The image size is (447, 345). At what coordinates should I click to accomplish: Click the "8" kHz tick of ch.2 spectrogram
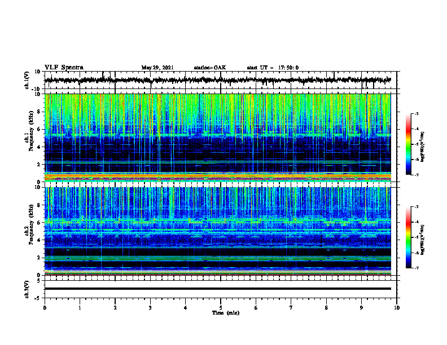39,205
